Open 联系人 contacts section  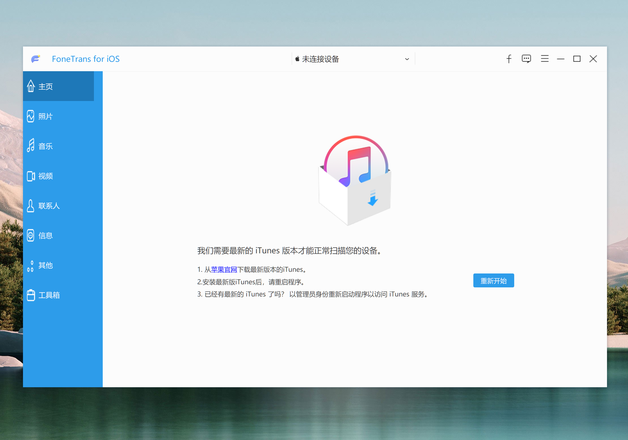coord(58,205)
